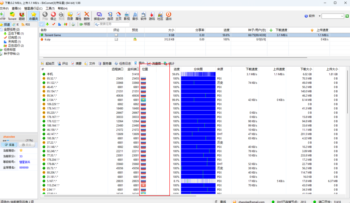The image size is (350, 203).
Task: Open the Movies (影视) section
Action: coord(127,16)
